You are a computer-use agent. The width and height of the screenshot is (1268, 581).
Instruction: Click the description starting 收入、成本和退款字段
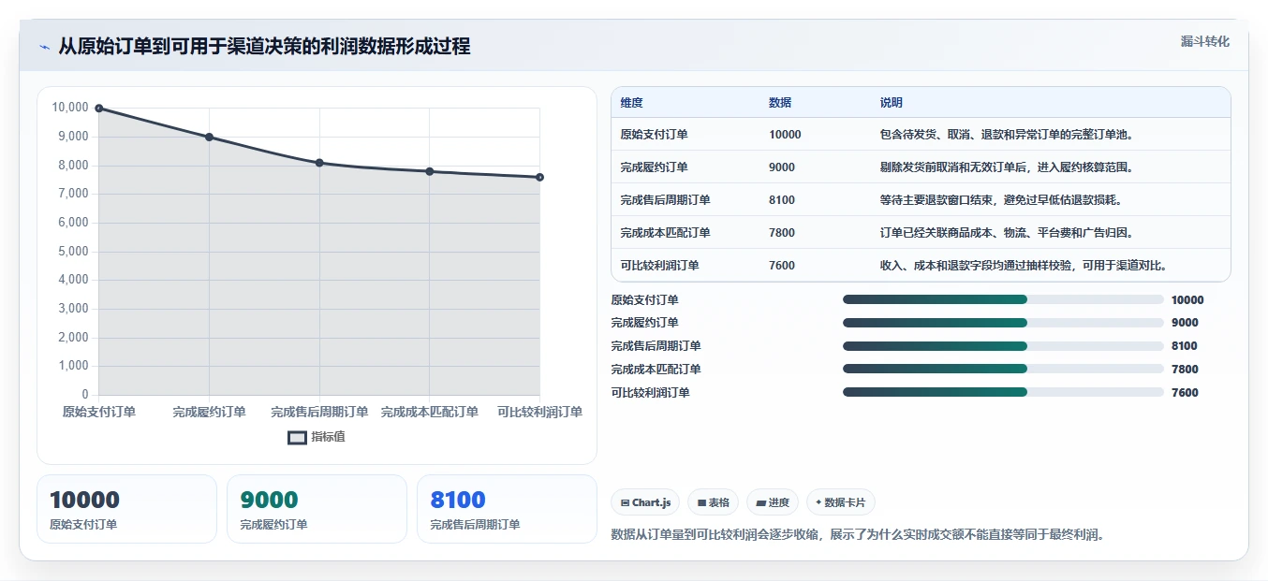pos(1025,266)
